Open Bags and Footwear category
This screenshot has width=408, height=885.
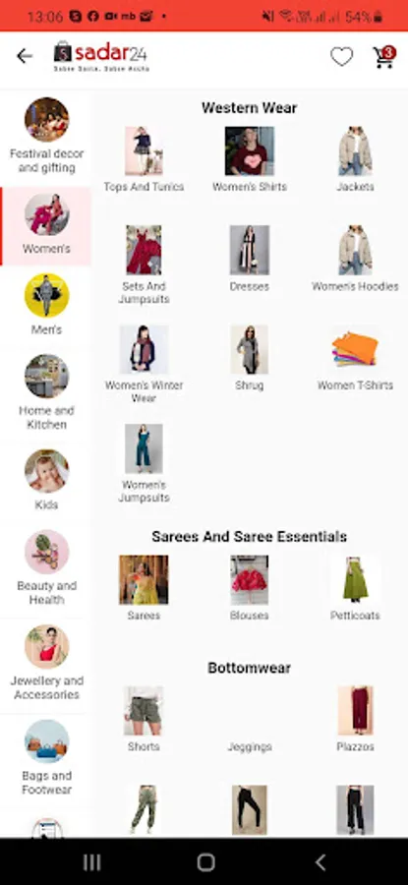[x=46, y=757]
